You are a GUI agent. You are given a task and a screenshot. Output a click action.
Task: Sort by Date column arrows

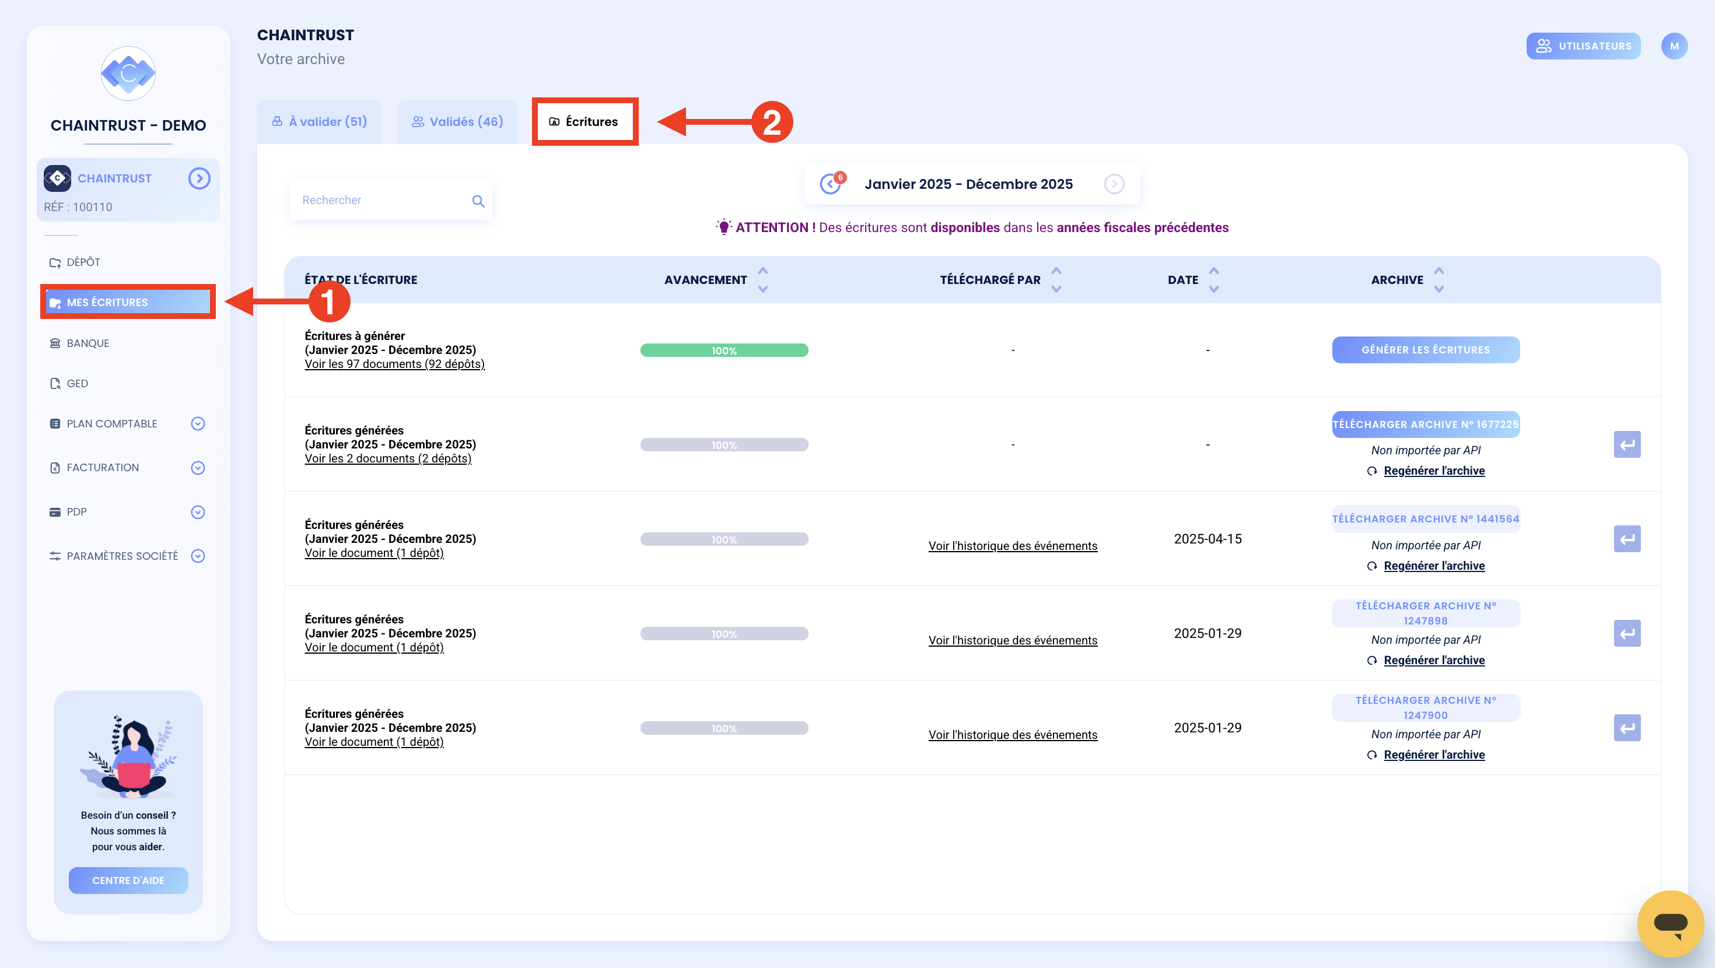[x=1214, y=280]
